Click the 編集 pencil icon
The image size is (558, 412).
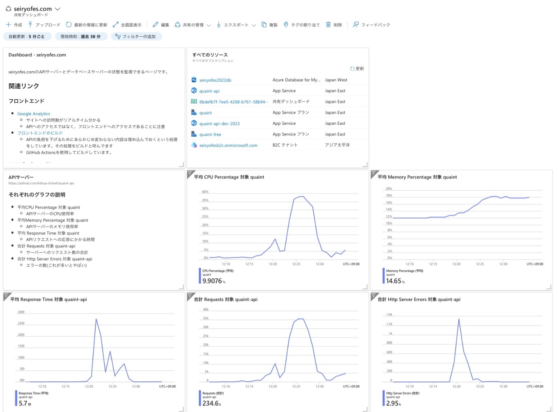pos(155,25)
